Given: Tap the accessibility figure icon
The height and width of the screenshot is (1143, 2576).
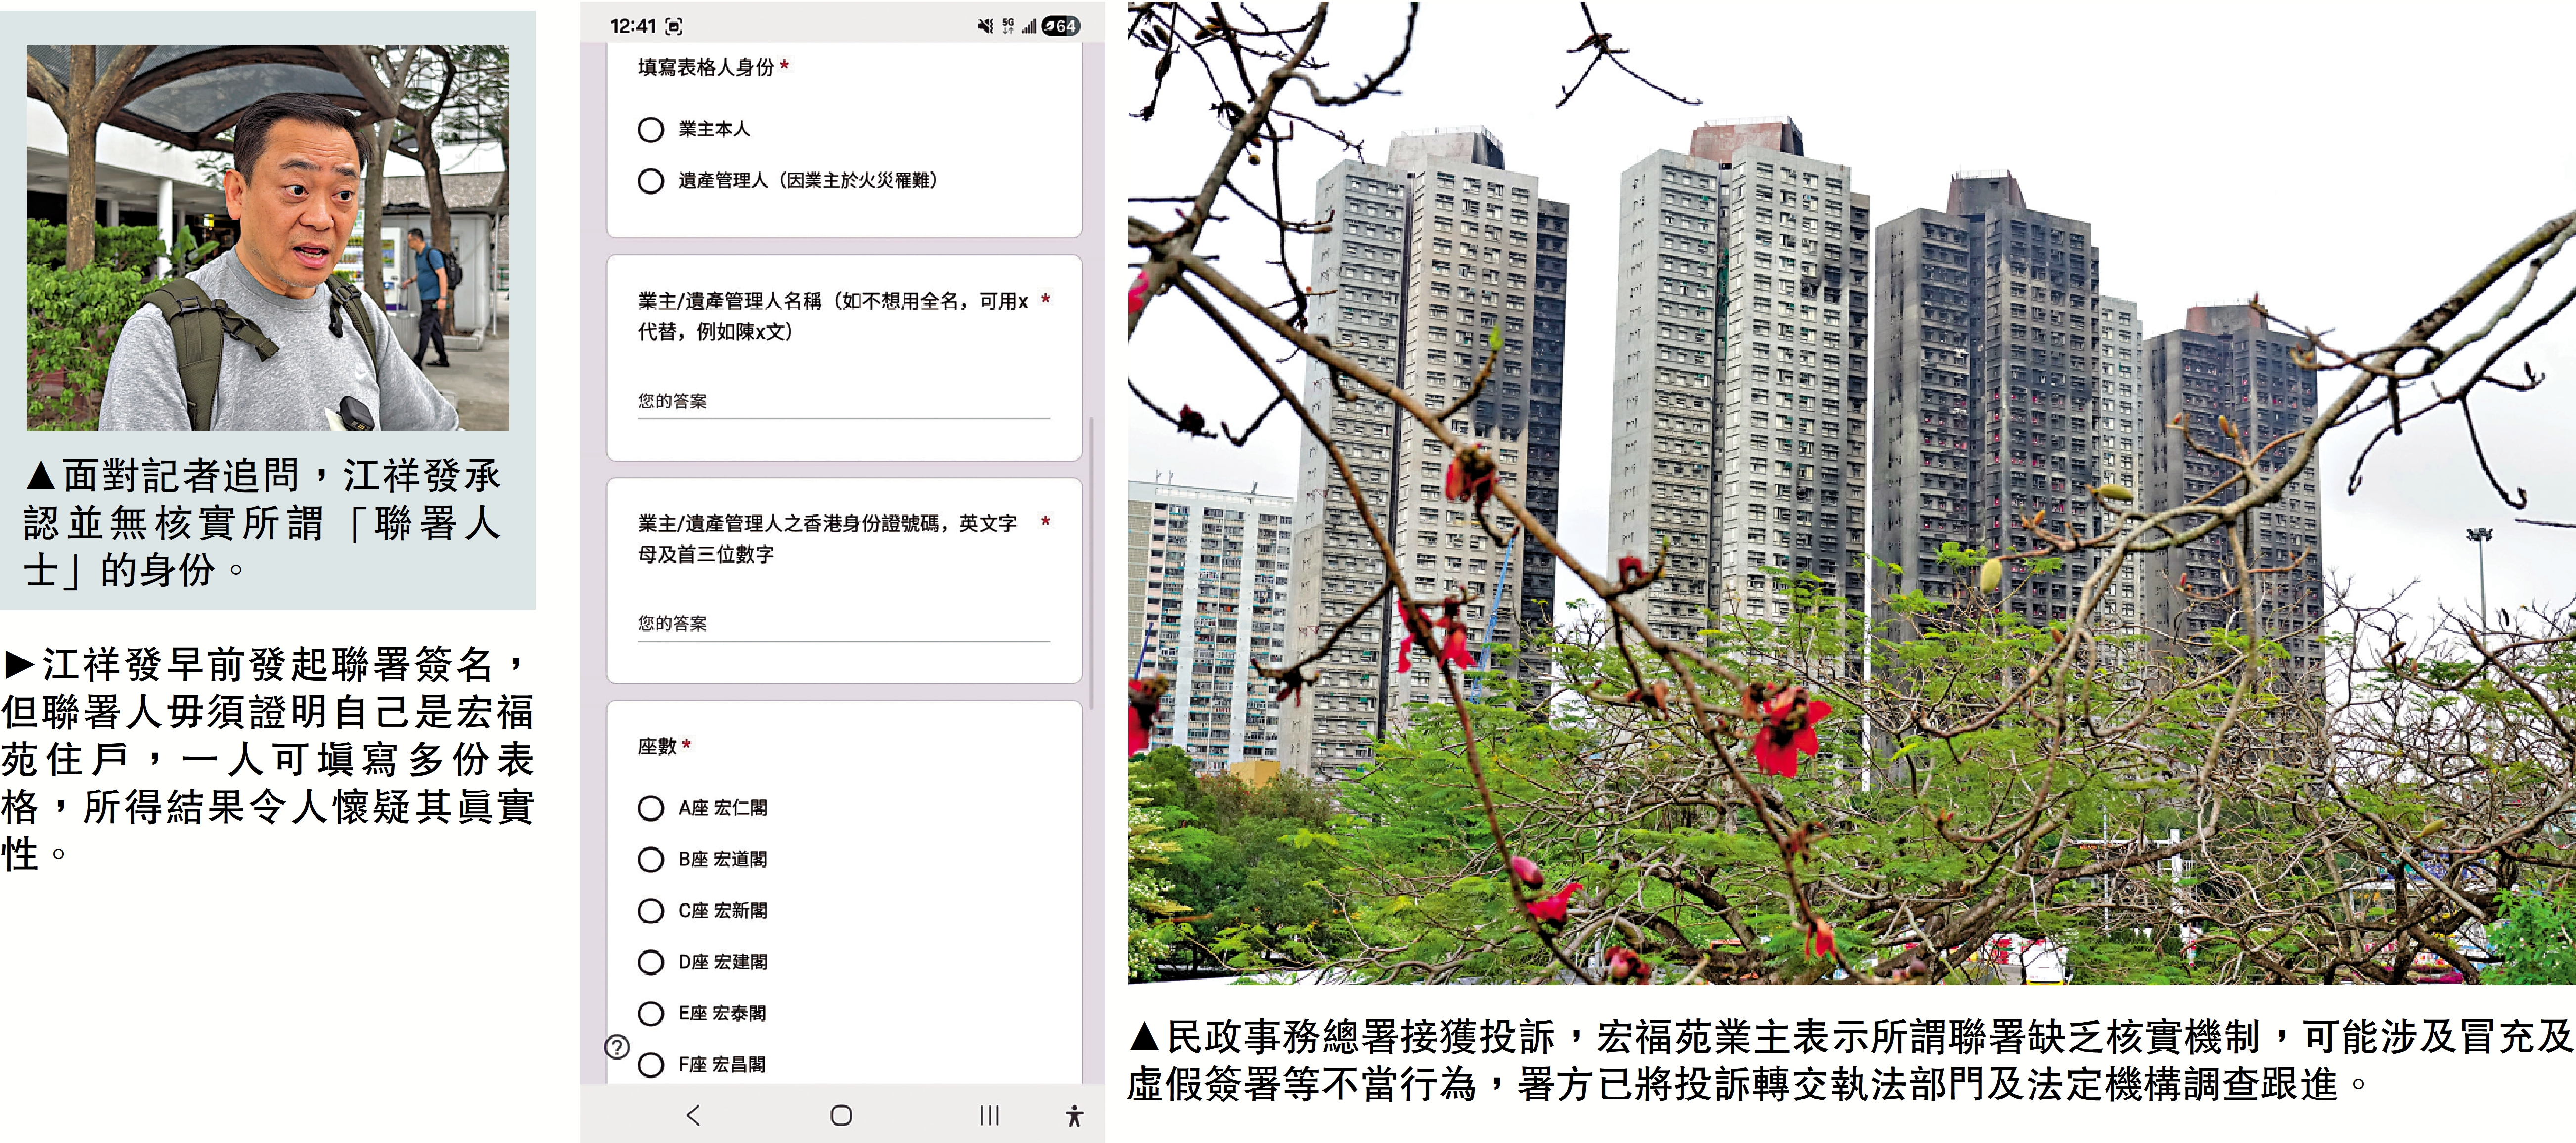Looking at the screenshot, I should (1074, 1115).
